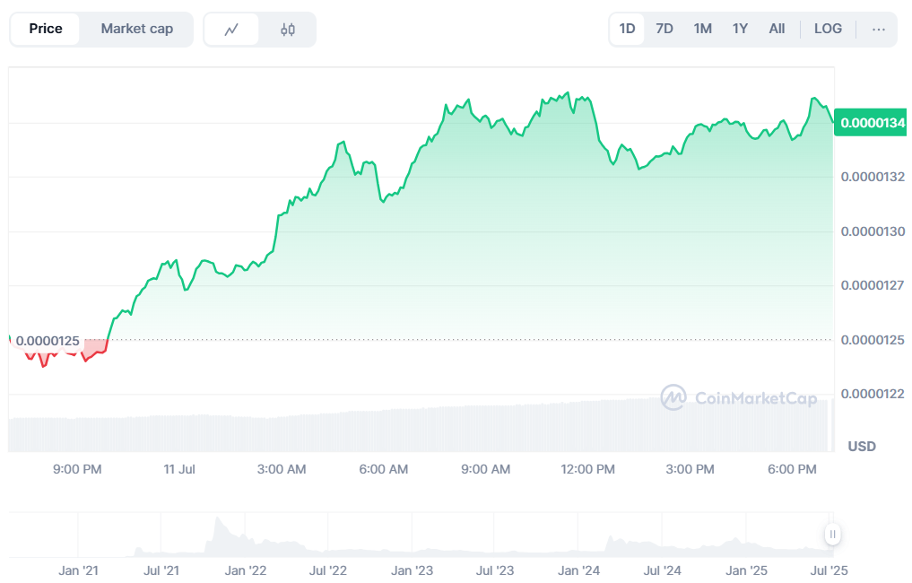
Task: Toggle the LOG scale option
Action: tap(827, 29)
